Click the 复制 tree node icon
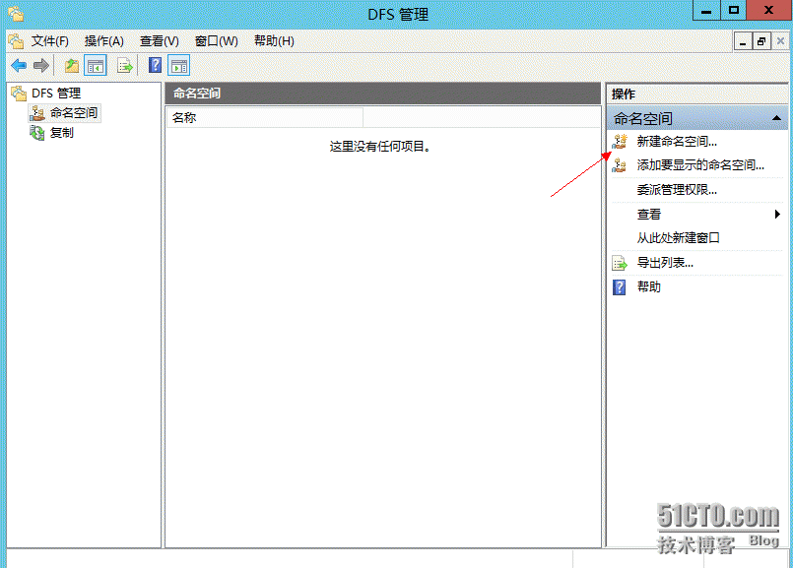 pos(36,133)
